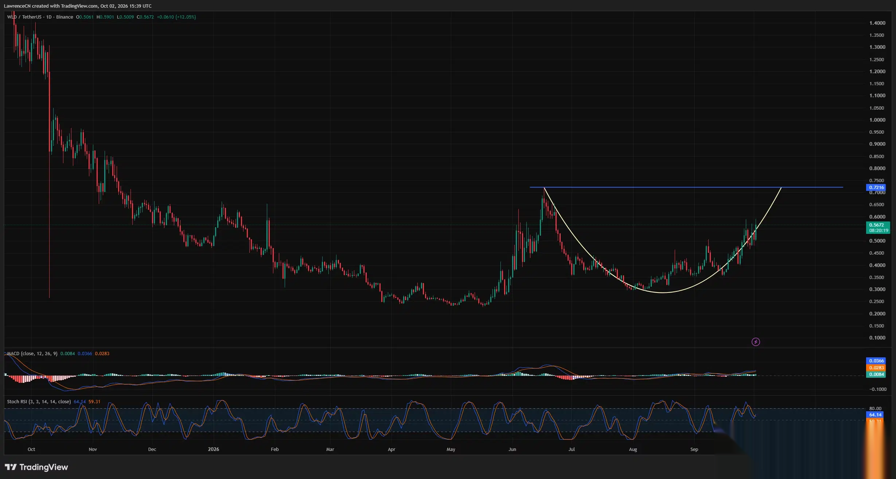Click the green 0.0084 label on MACD axis

point(875,374)
